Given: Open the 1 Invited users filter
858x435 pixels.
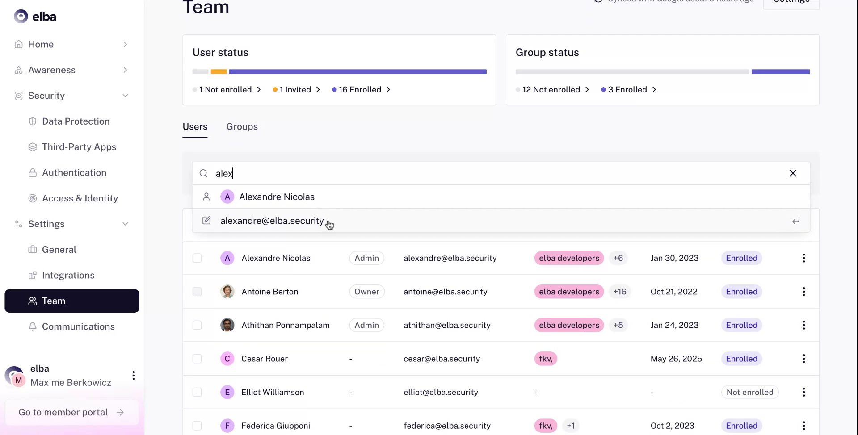Looking at the screenshot, I should (x=296, y=90).
